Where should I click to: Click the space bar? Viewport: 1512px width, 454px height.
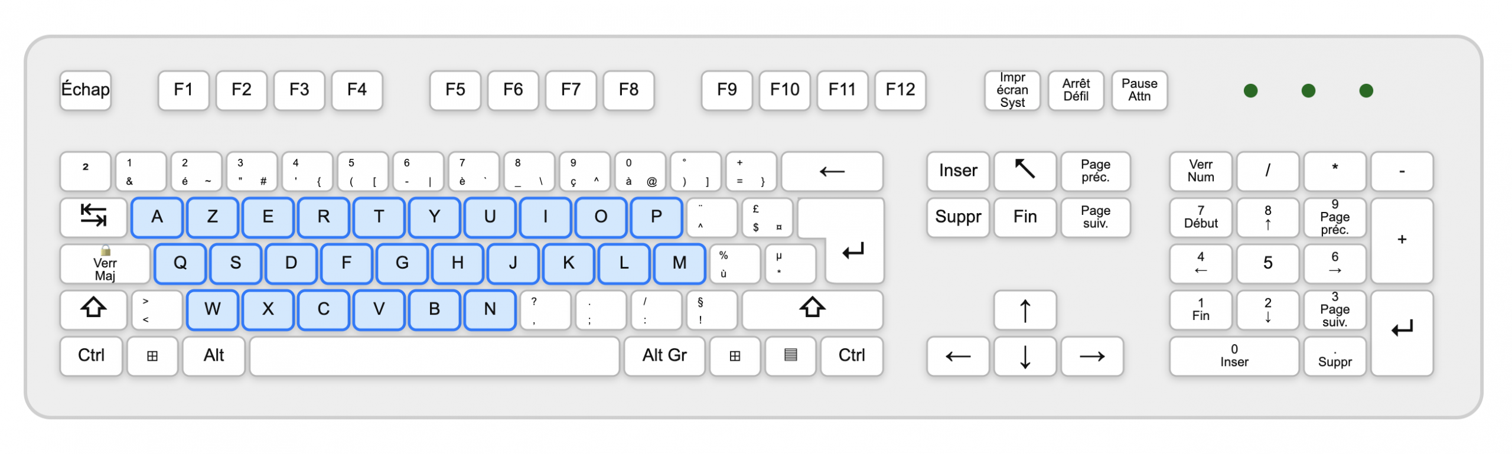(x=435, y=356)
